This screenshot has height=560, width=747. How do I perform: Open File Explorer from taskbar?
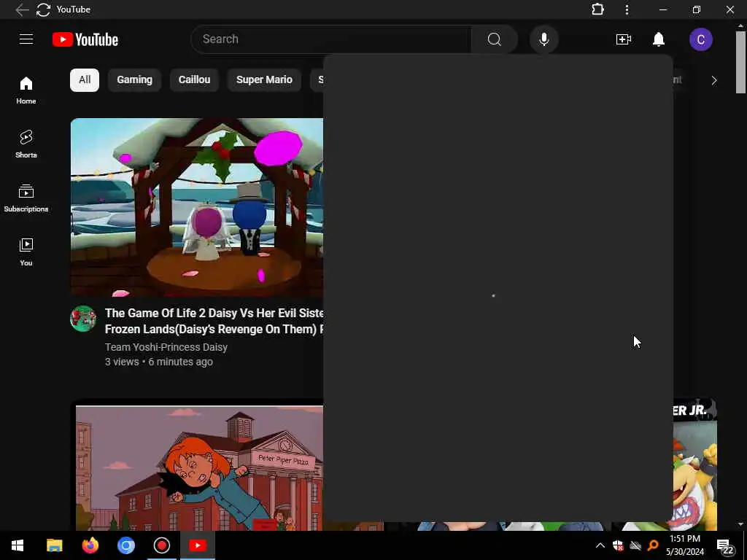[x=54, y=545]
